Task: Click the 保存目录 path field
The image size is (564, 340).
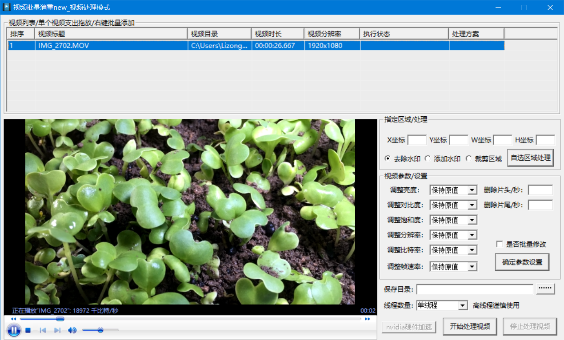Action: tap(475, 289)
